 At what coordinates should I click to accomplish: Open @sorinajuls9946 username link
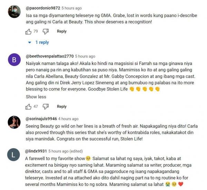coord(41,119)
